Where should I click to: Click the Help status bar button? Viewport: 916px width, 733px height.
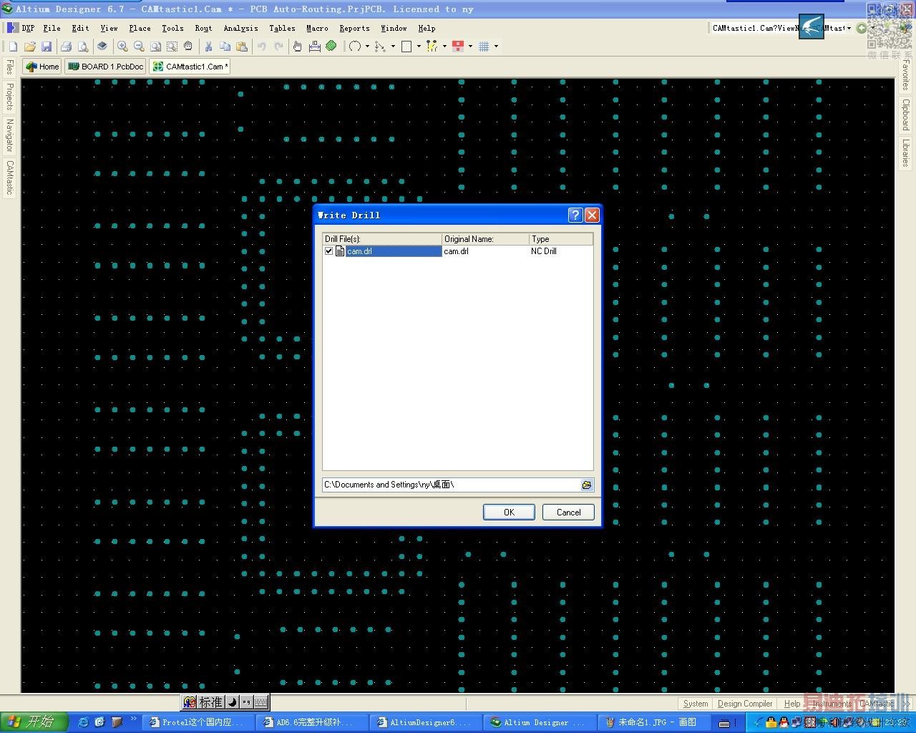point(792,704)
